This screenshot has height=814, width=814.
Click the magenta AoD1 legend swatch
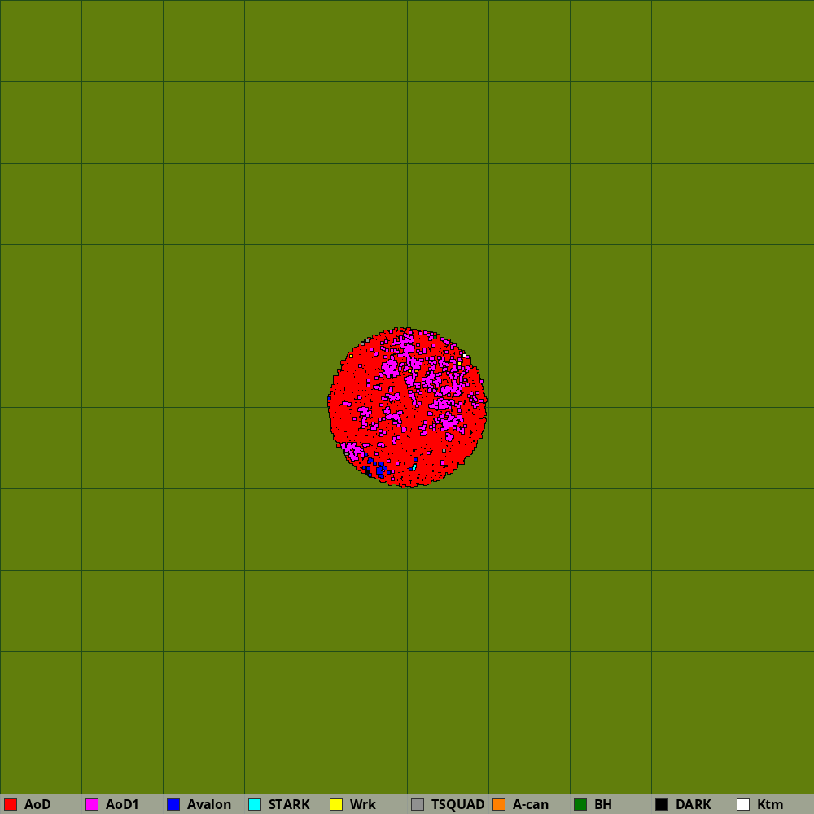[92, 804]
